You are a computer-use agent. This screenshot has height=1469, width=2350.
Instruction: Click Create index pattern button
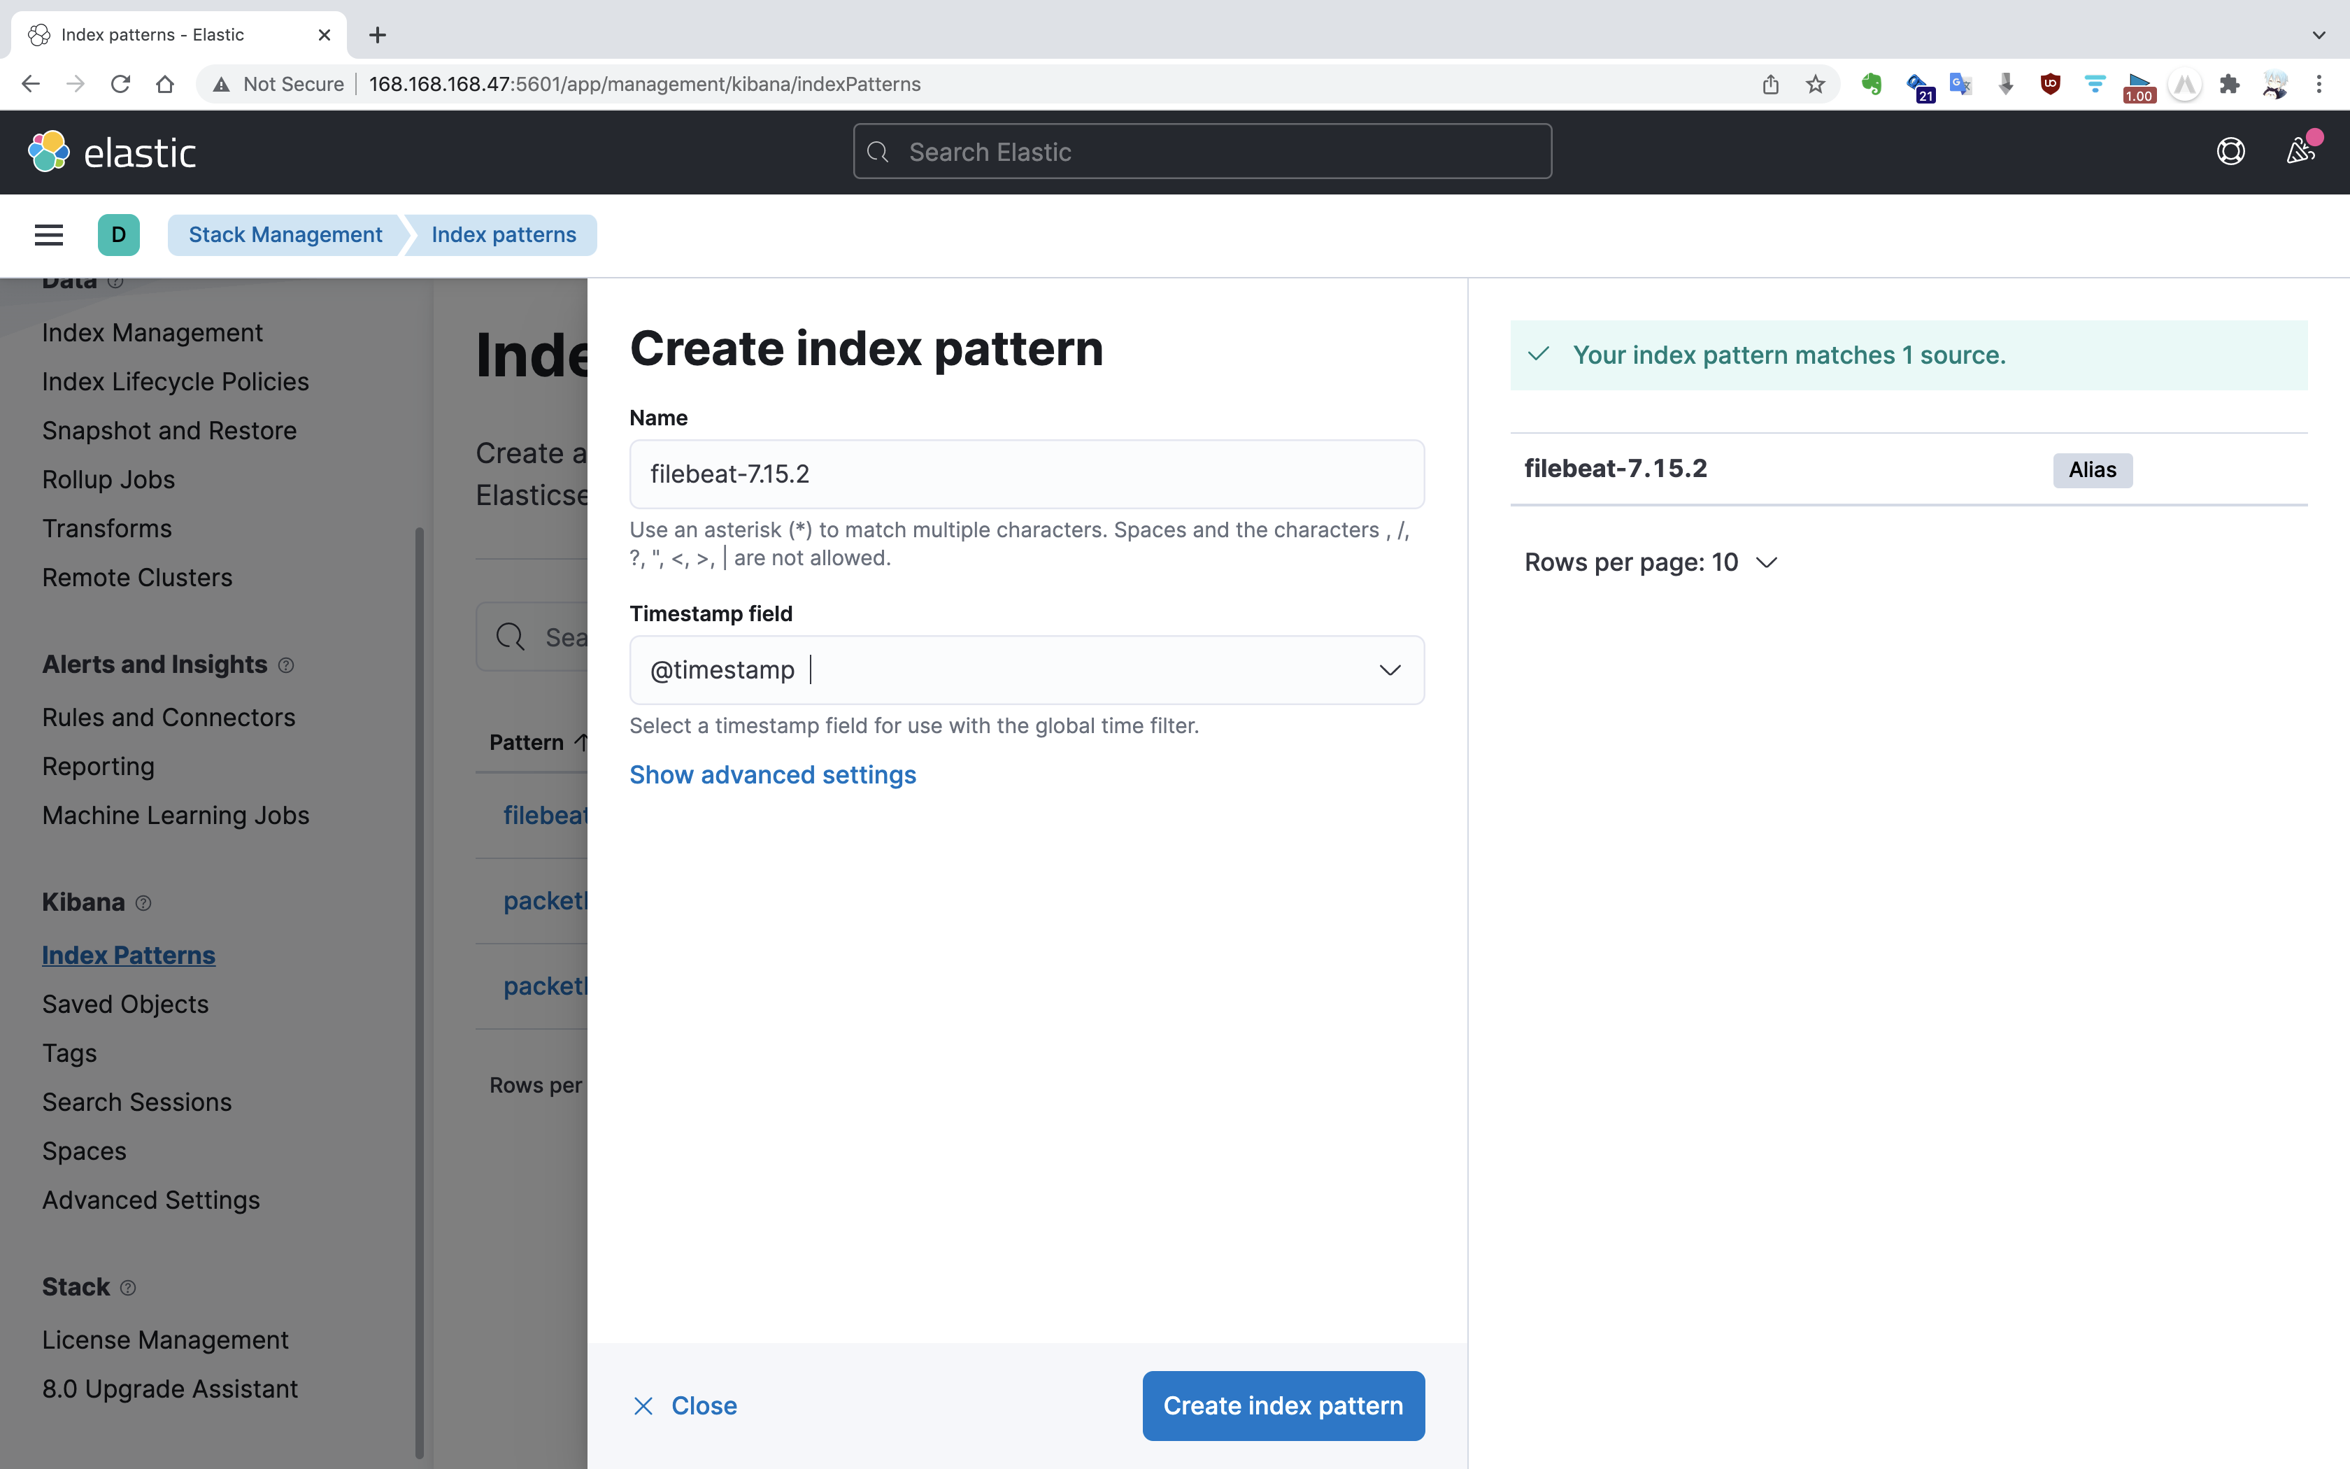point(1283,1405)
